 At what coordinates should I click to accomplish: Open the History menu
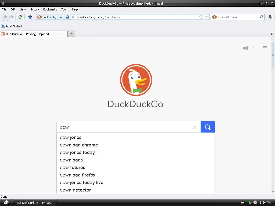point(34,9)
